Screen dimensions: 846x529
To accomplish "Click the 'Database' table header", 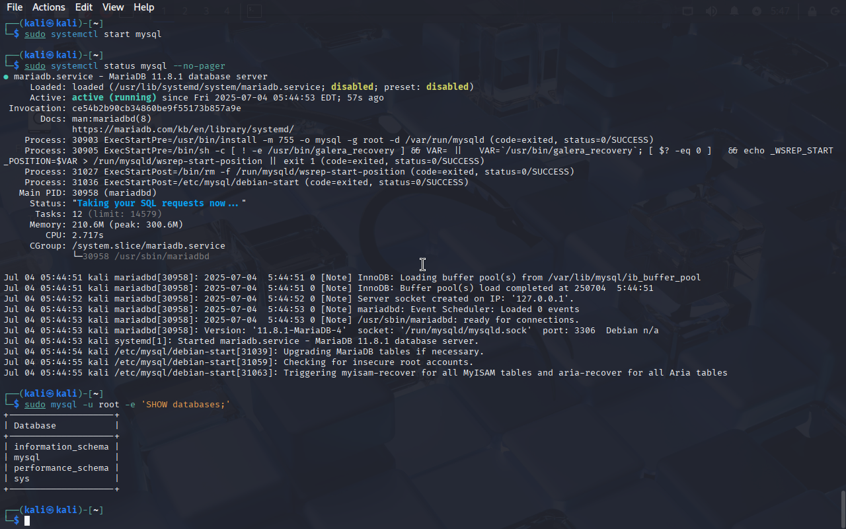I will click(35, 426).
